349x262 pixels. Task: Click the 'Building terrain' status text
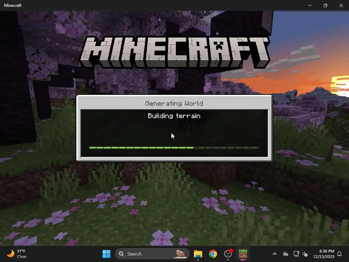point(174,116)
